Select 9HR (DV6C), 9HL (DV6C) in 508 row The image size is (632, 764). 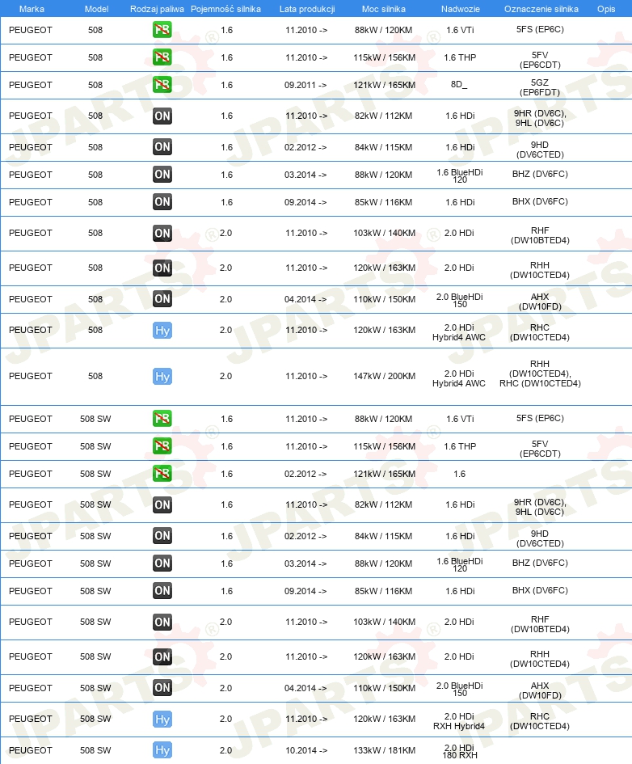click(x=540, y=118)
